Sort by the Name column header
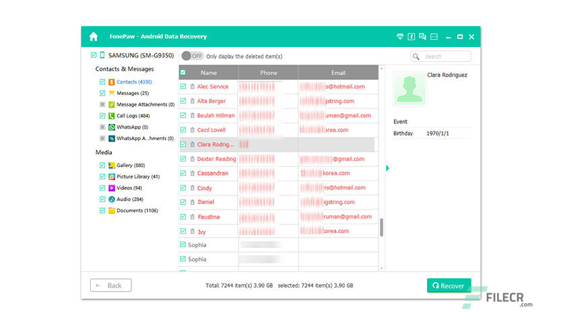563x326 pixels. pos(209,73)
